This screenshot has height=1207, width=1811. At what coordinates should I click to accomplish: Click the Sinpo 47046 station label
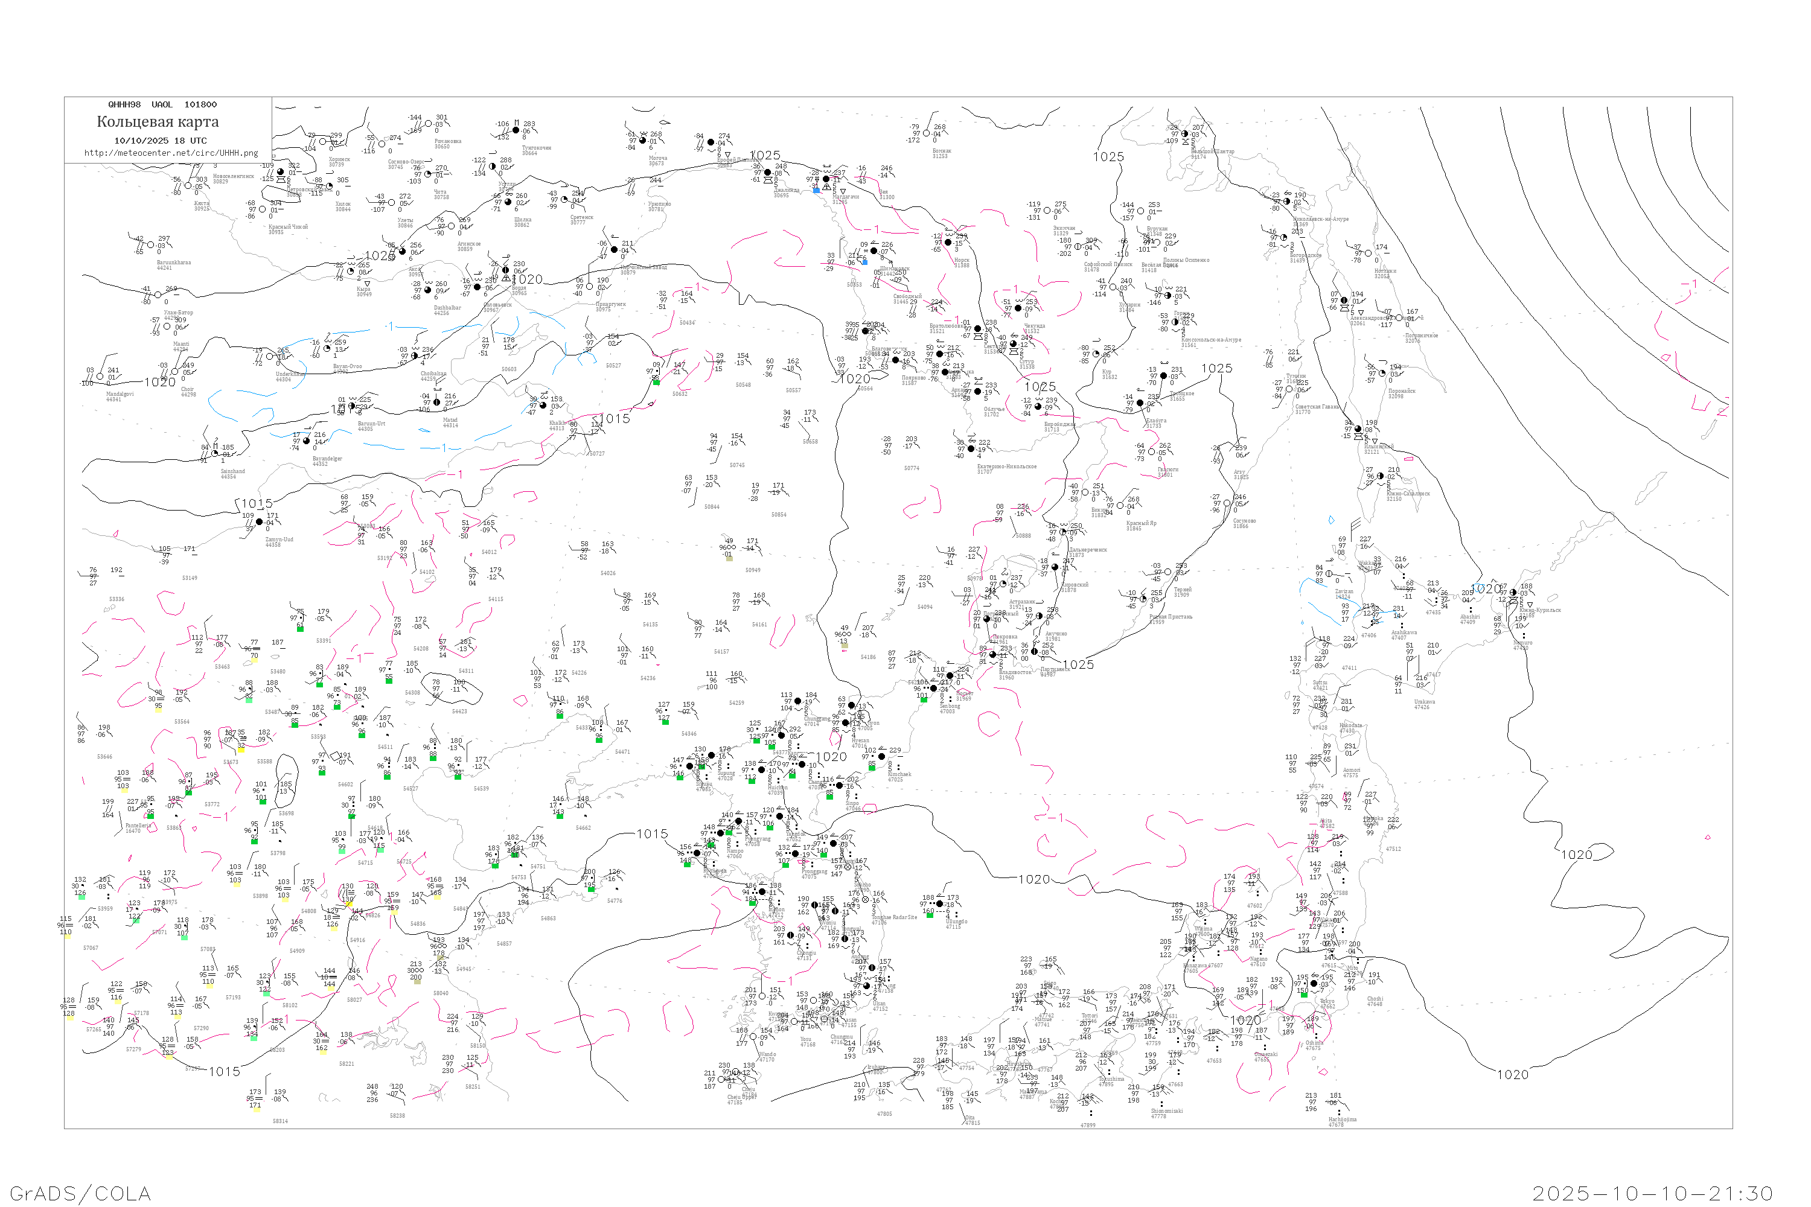[x=853, y=806]
